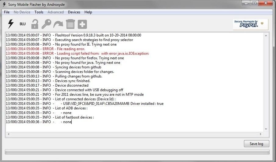Screen dimensions: 276x162
Task: Click the 'Devices sync finished.' line
Action: pyautogui.click(x=48, y=81)
